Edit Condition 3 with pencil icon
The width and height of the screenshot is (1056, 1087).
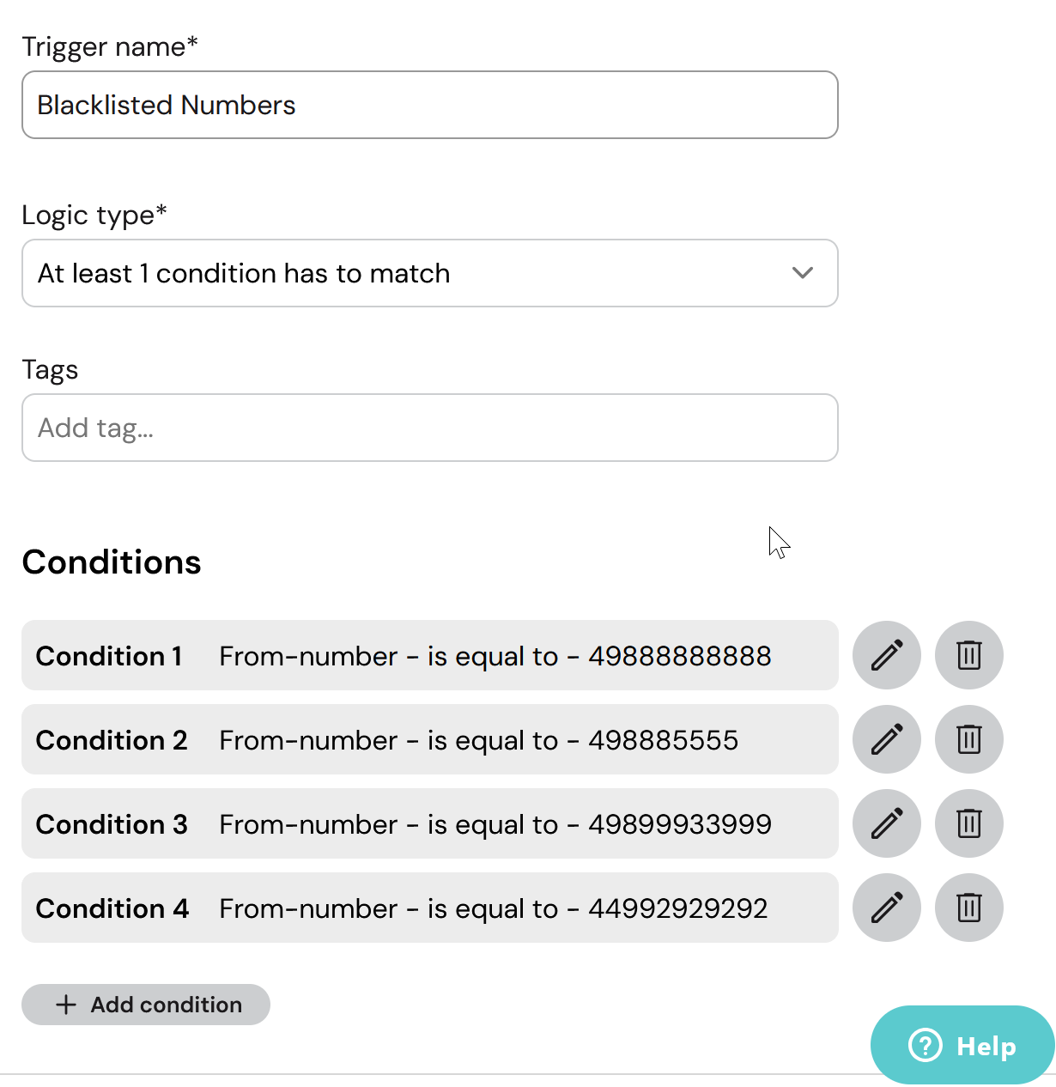(x=887, y=823)
